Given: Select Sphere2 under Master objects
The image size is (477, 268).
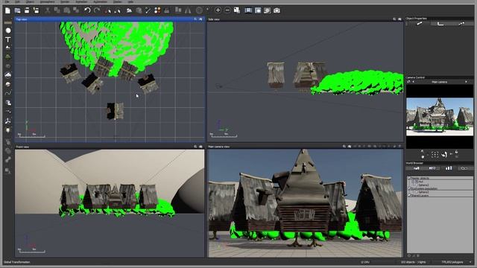Looking at the screenshot, I should (423, 185).
